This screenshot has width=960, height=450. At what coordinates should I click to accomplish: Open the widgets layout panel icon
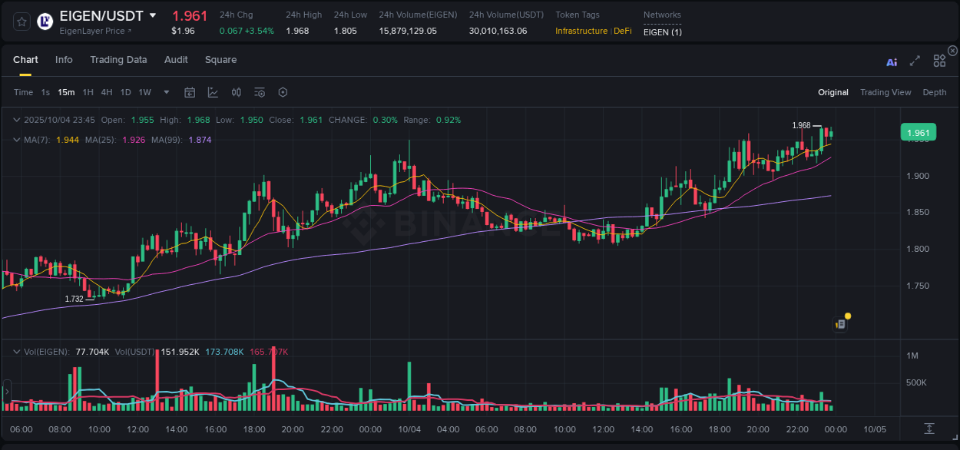pyautogui.click(x=939, y=61)
